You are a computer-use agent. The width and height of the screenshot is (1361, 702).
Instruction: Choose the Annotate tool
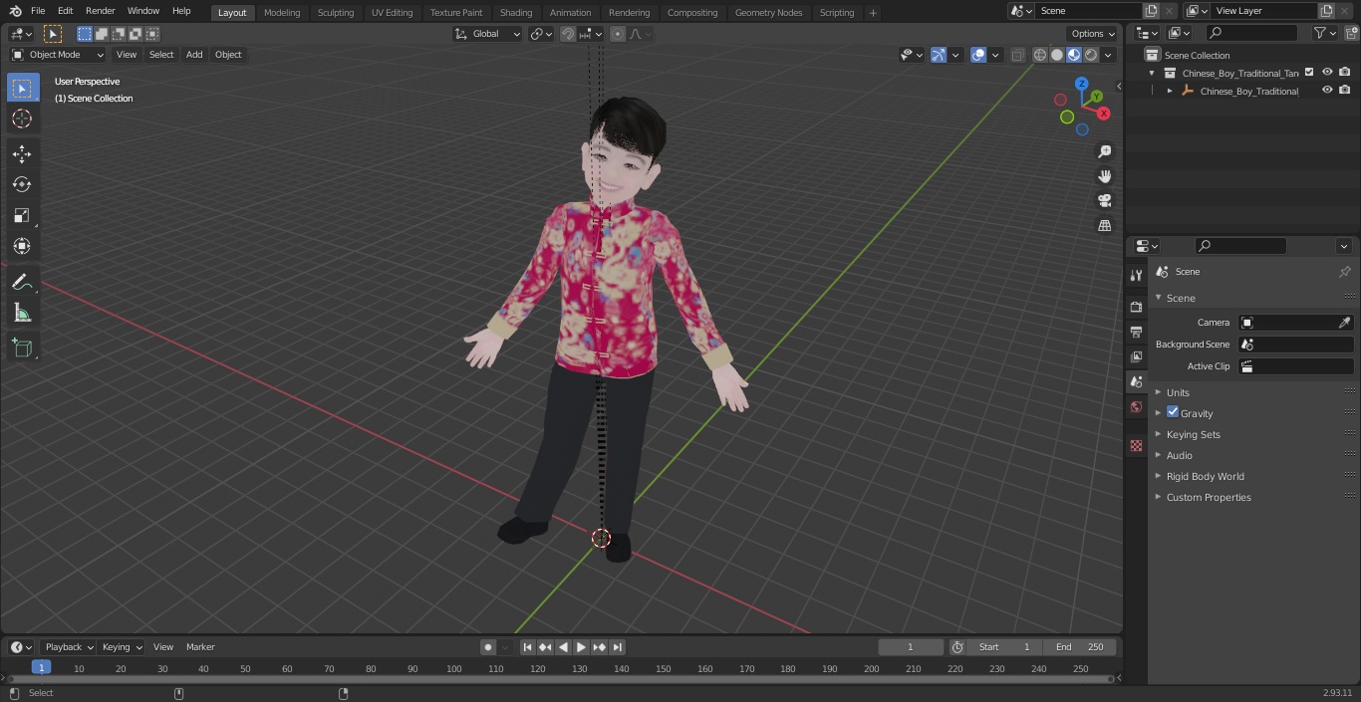pyautogui.click(x=22, y=283)
